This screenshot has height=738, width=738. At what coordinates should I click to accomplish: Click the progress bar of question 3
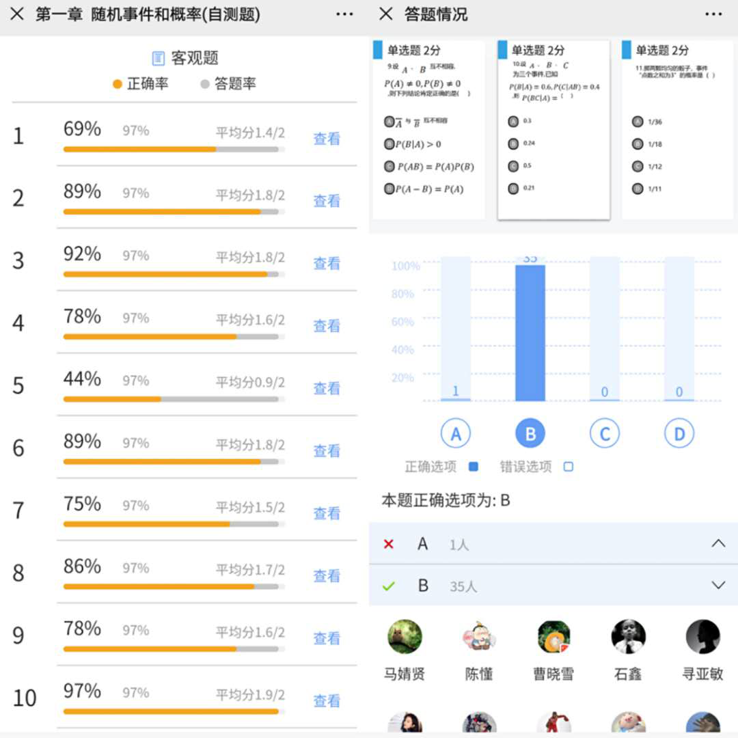[174, 275]
